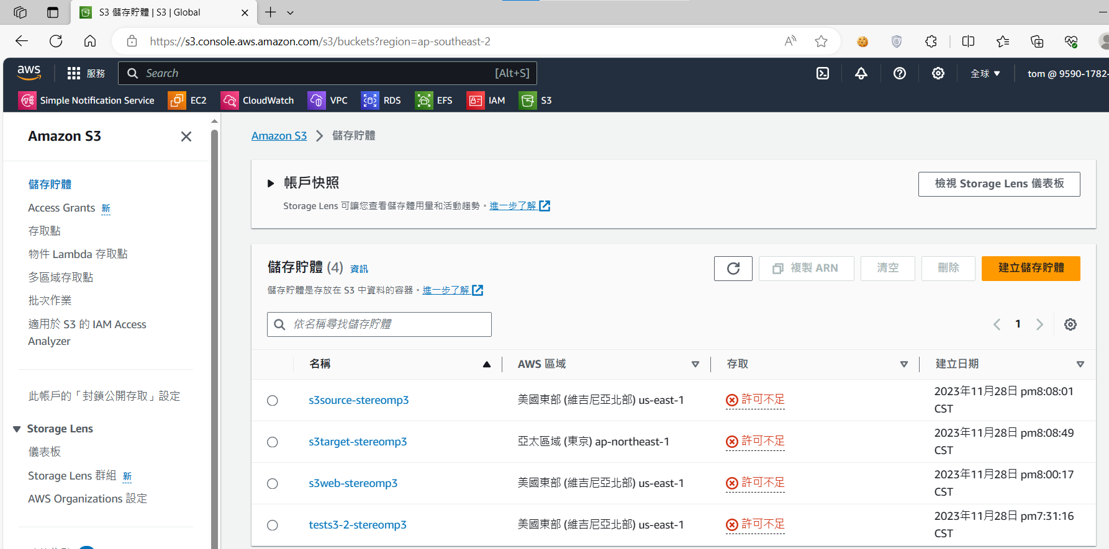Open Storage Lens 儀表板 in sidebar
Viewport: 1109px width, 549px height.
click(x=44, y=452)
